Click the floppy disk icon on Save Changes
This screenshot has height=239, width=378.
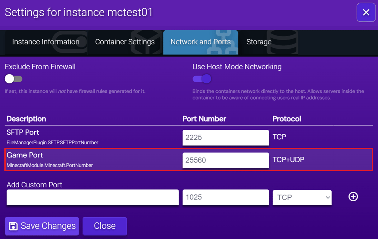click(14, 226)
